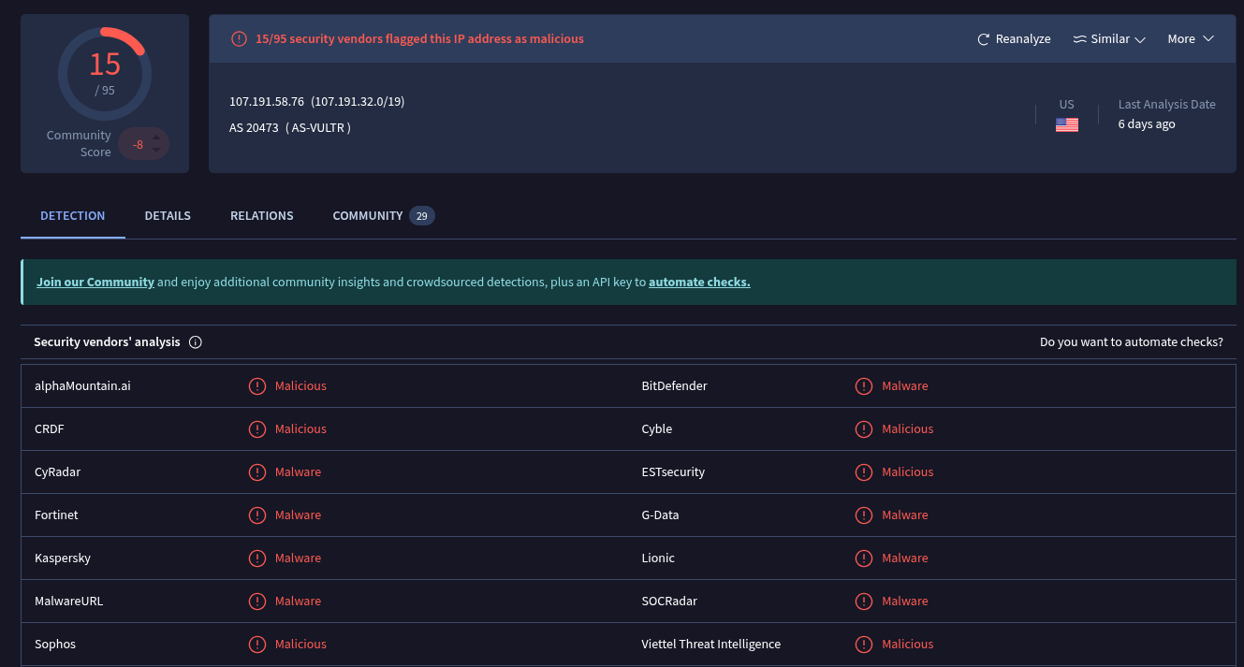The image size is (1244, 667).
Task: Switch to the Details tab
Action: (168, 216)
